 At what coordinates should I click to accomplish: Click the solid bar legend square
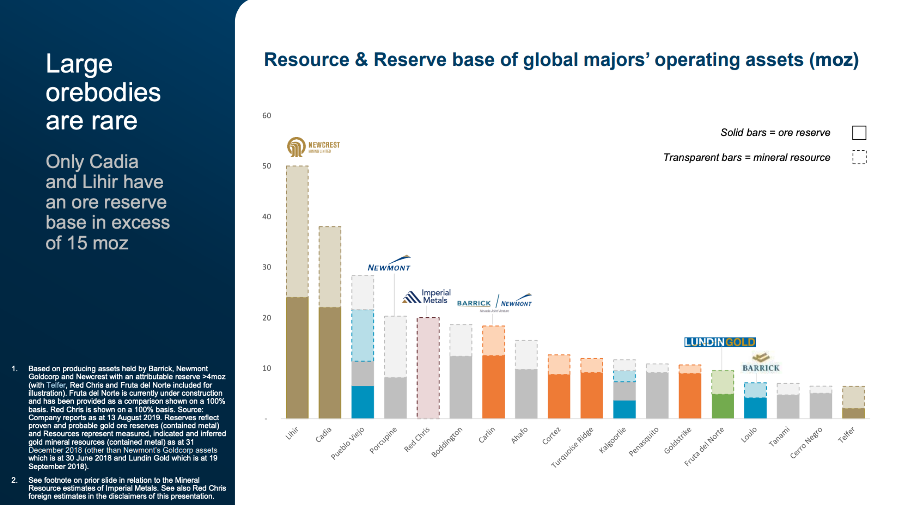[x=859, y=132]
